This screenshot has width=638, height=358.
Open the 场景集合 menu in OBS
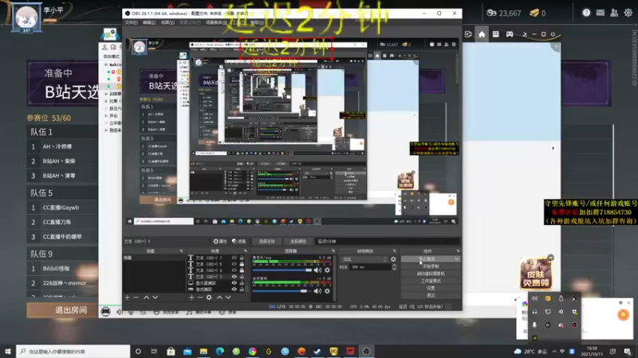click(x=216, y=23)
